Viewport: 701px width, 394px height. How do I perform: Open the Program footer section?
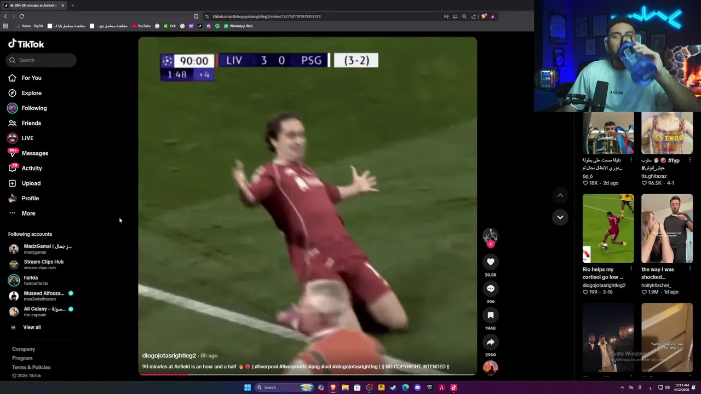tap(22, 358)
